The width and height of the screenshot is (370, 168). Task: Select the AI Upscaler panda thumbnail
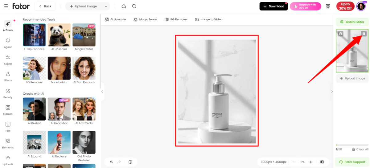59,37
